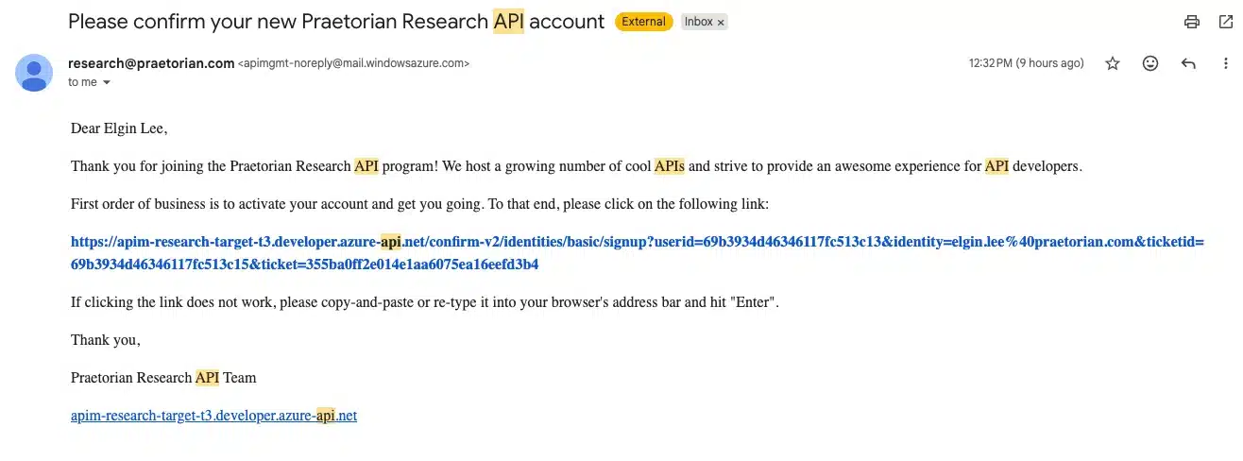Click sender name research@praetorian.com
1243x461 pixels.
[151, 63]
